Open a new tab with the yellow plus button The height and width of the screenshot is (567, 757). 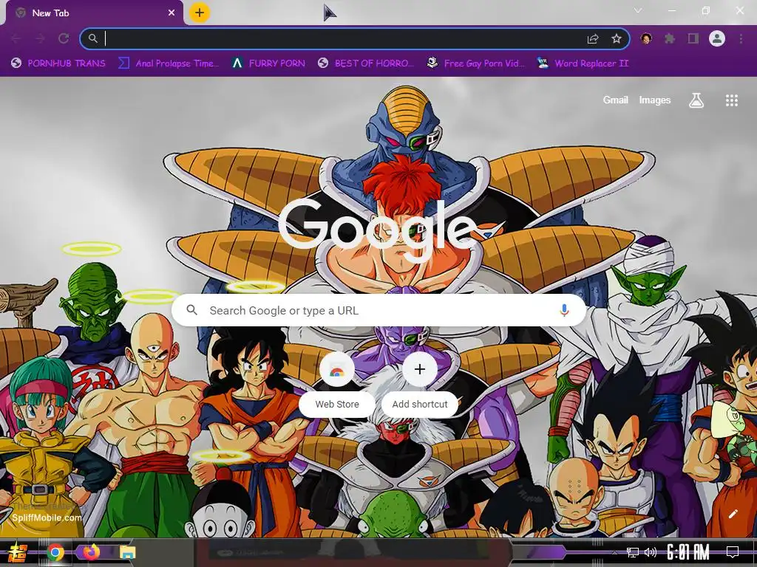coord(200,13)
